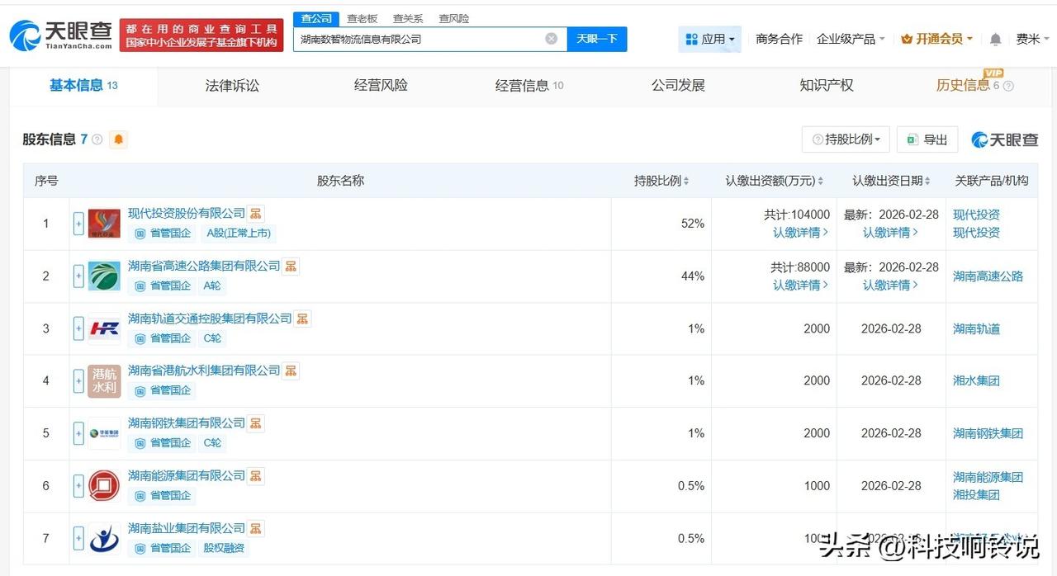Screen dimensions: 1057x576
Task: Open equity structure icon for 湖南盐业集团有限公司
Action: [x=256, y=528]
